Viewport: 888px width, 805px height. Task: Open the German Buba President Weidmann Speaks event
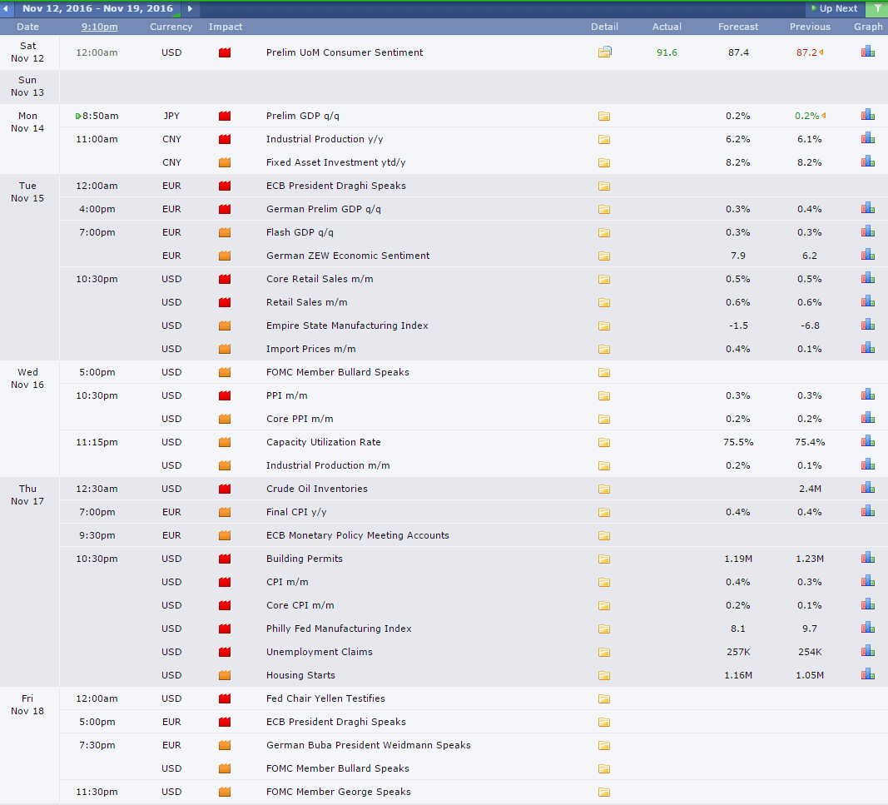pos(369,745)
